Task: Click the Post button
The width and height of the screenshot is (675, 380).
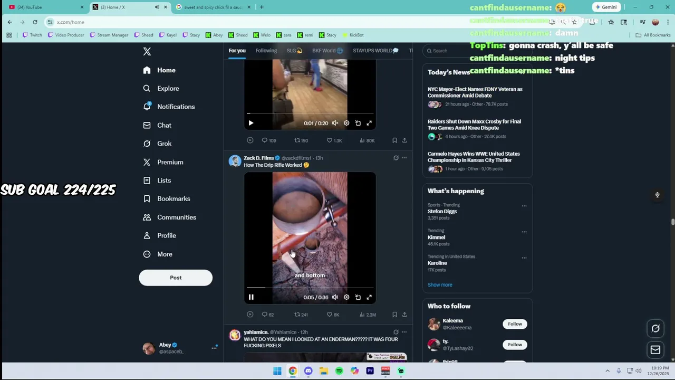Action: [x=176, y=278]
